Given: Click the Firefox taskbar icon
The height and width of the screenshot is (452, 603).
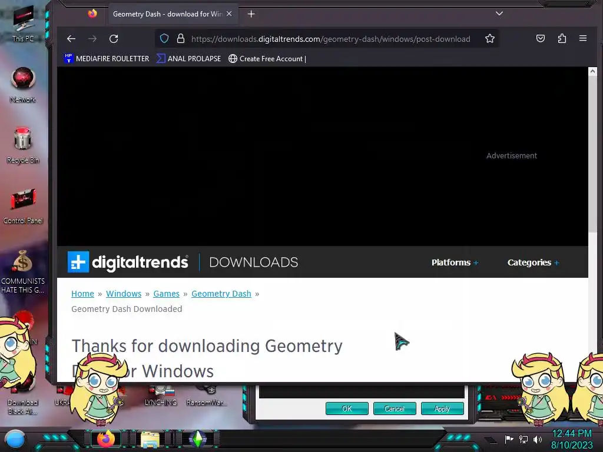Looking at the screenshot, I should [106, 438].
